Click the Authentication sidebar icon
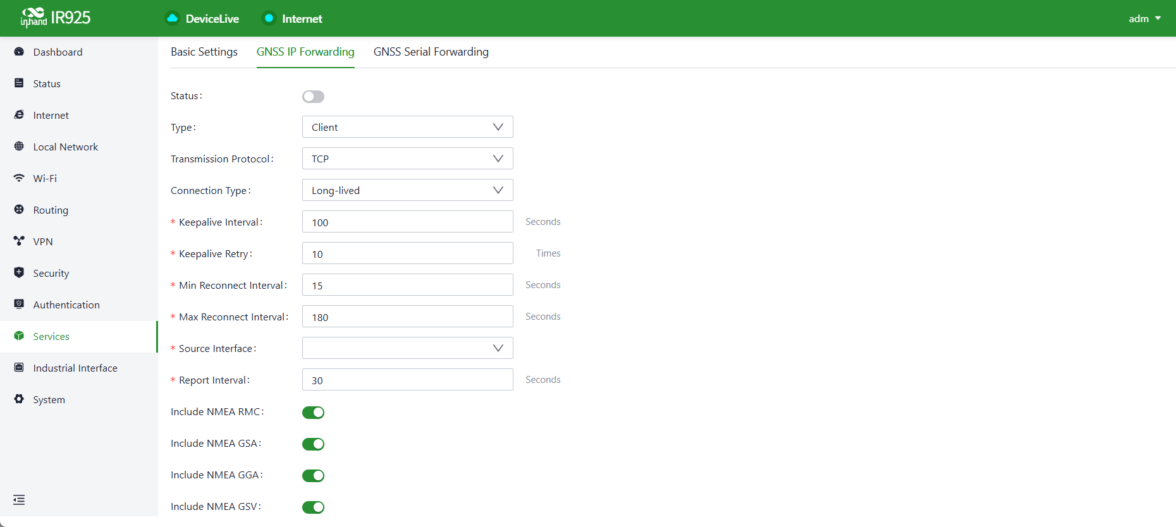1176x527 pixels. [19, 305]
